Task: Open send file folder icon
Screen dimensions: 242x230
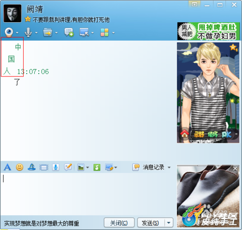Action: (47, 32)
